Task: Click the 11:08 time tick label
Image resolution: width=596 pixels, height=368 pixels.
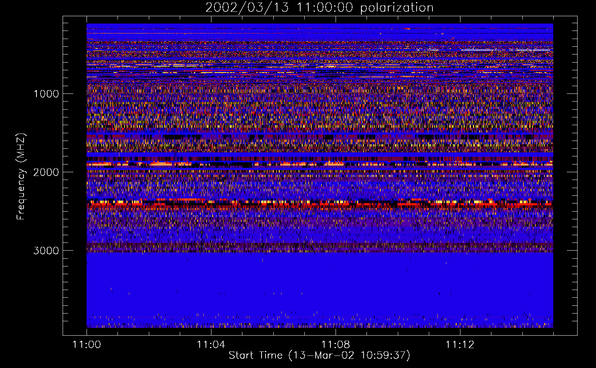Action: (x=335, y=344)
